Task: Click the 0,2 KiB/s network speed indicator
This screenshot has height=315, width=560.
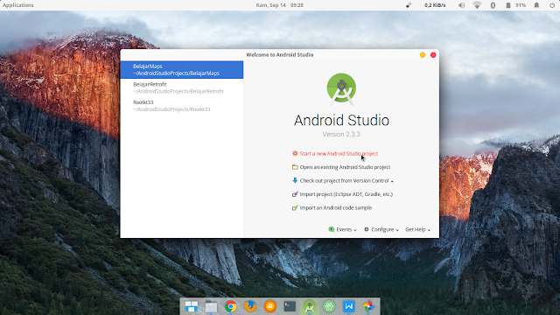Action: (435, 5)
